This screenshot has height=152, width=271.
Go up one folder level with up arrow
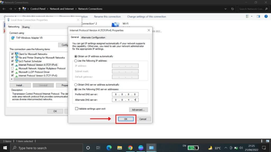pyautogui.click(x=20, y=9)
